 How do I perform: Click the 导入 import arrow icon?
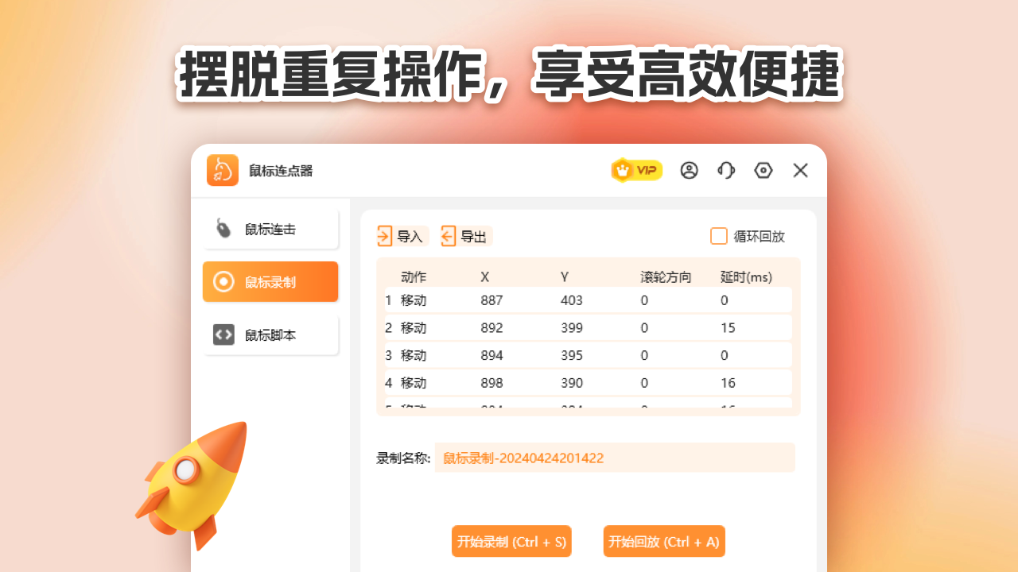click(386, 235)
